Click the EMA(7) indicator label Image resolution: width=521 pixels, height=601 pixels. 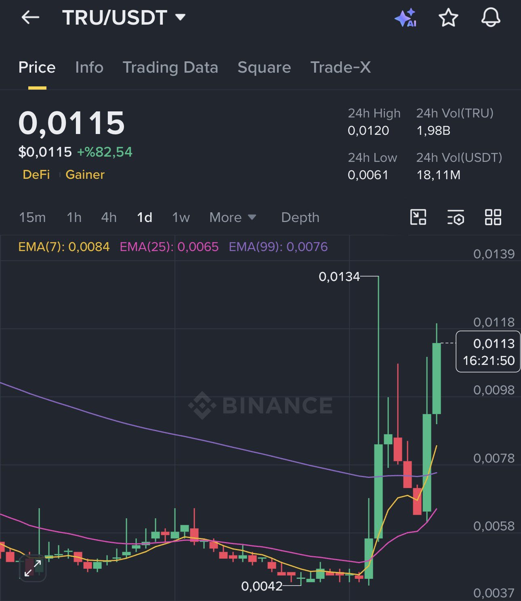[x=64, y=247]
